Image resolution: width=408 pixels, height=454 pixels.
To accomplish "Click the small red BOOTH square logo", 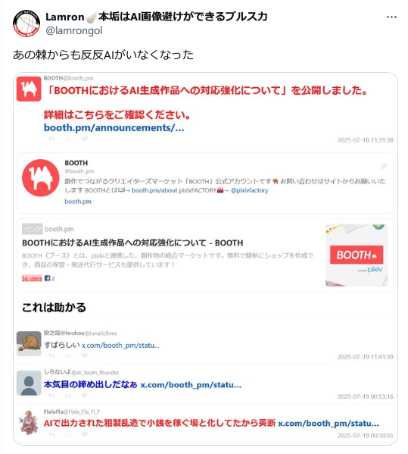I will point(29,89).
